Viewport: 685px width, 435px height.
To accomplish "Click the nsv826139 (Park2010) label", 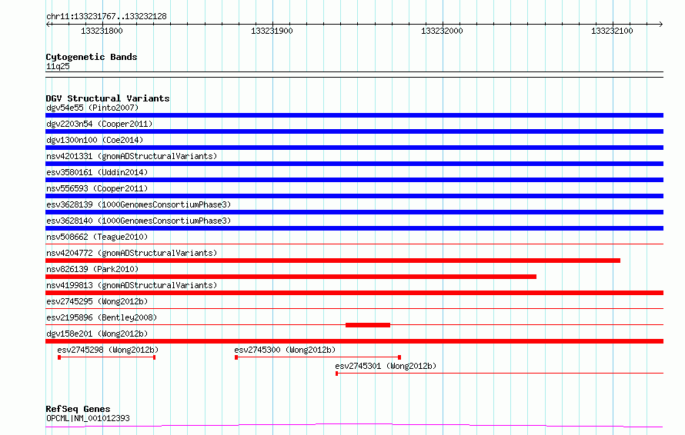I will [92, 269].
